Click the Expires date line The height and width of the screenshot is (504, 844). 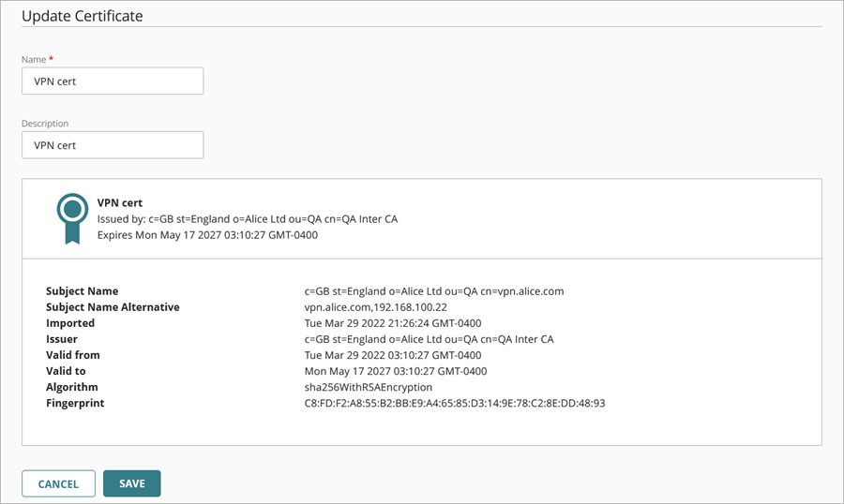coord(207,235)
